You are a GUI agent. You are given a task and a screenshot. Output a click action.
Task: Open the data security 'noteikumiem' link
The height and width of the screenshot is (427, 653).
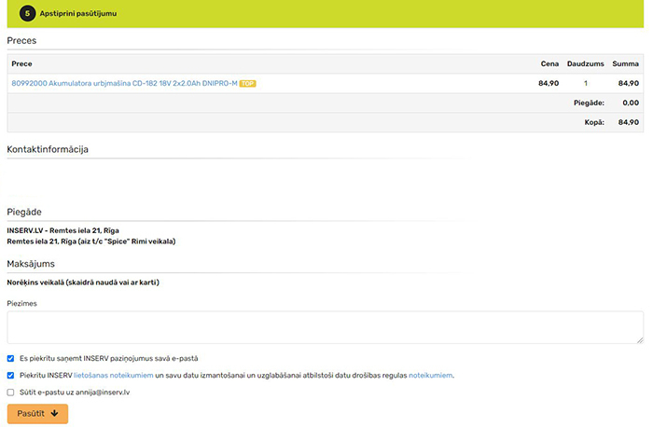[x=430, y=376]
